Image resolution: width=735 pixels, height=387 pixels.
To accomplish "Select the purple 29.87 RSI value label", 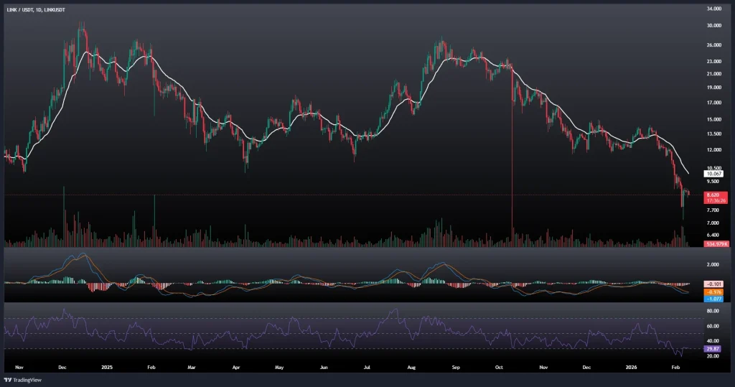I will pyautogui.click(x=713, y=349).
